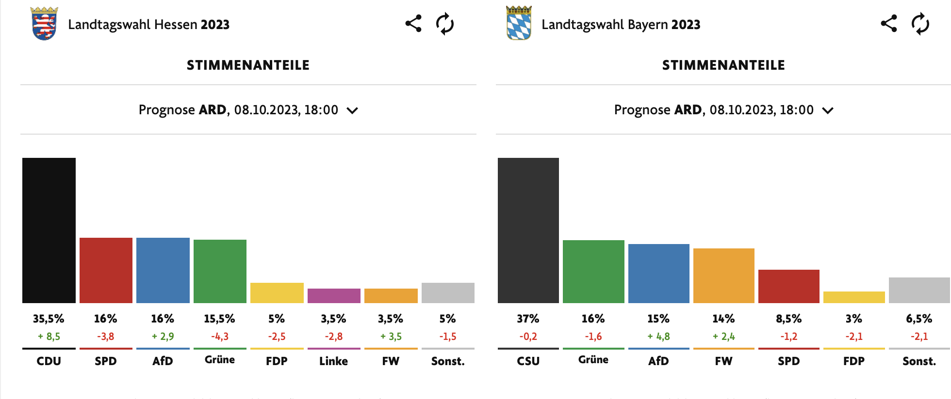Click the orange FW bar in Bayern
This screenshot has height=399, width=951.
point(724,276)
